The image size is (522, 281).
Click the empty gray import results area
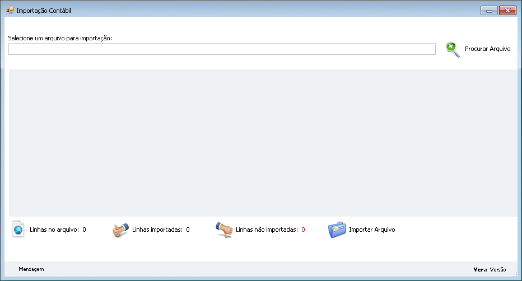tap(263, 143)
